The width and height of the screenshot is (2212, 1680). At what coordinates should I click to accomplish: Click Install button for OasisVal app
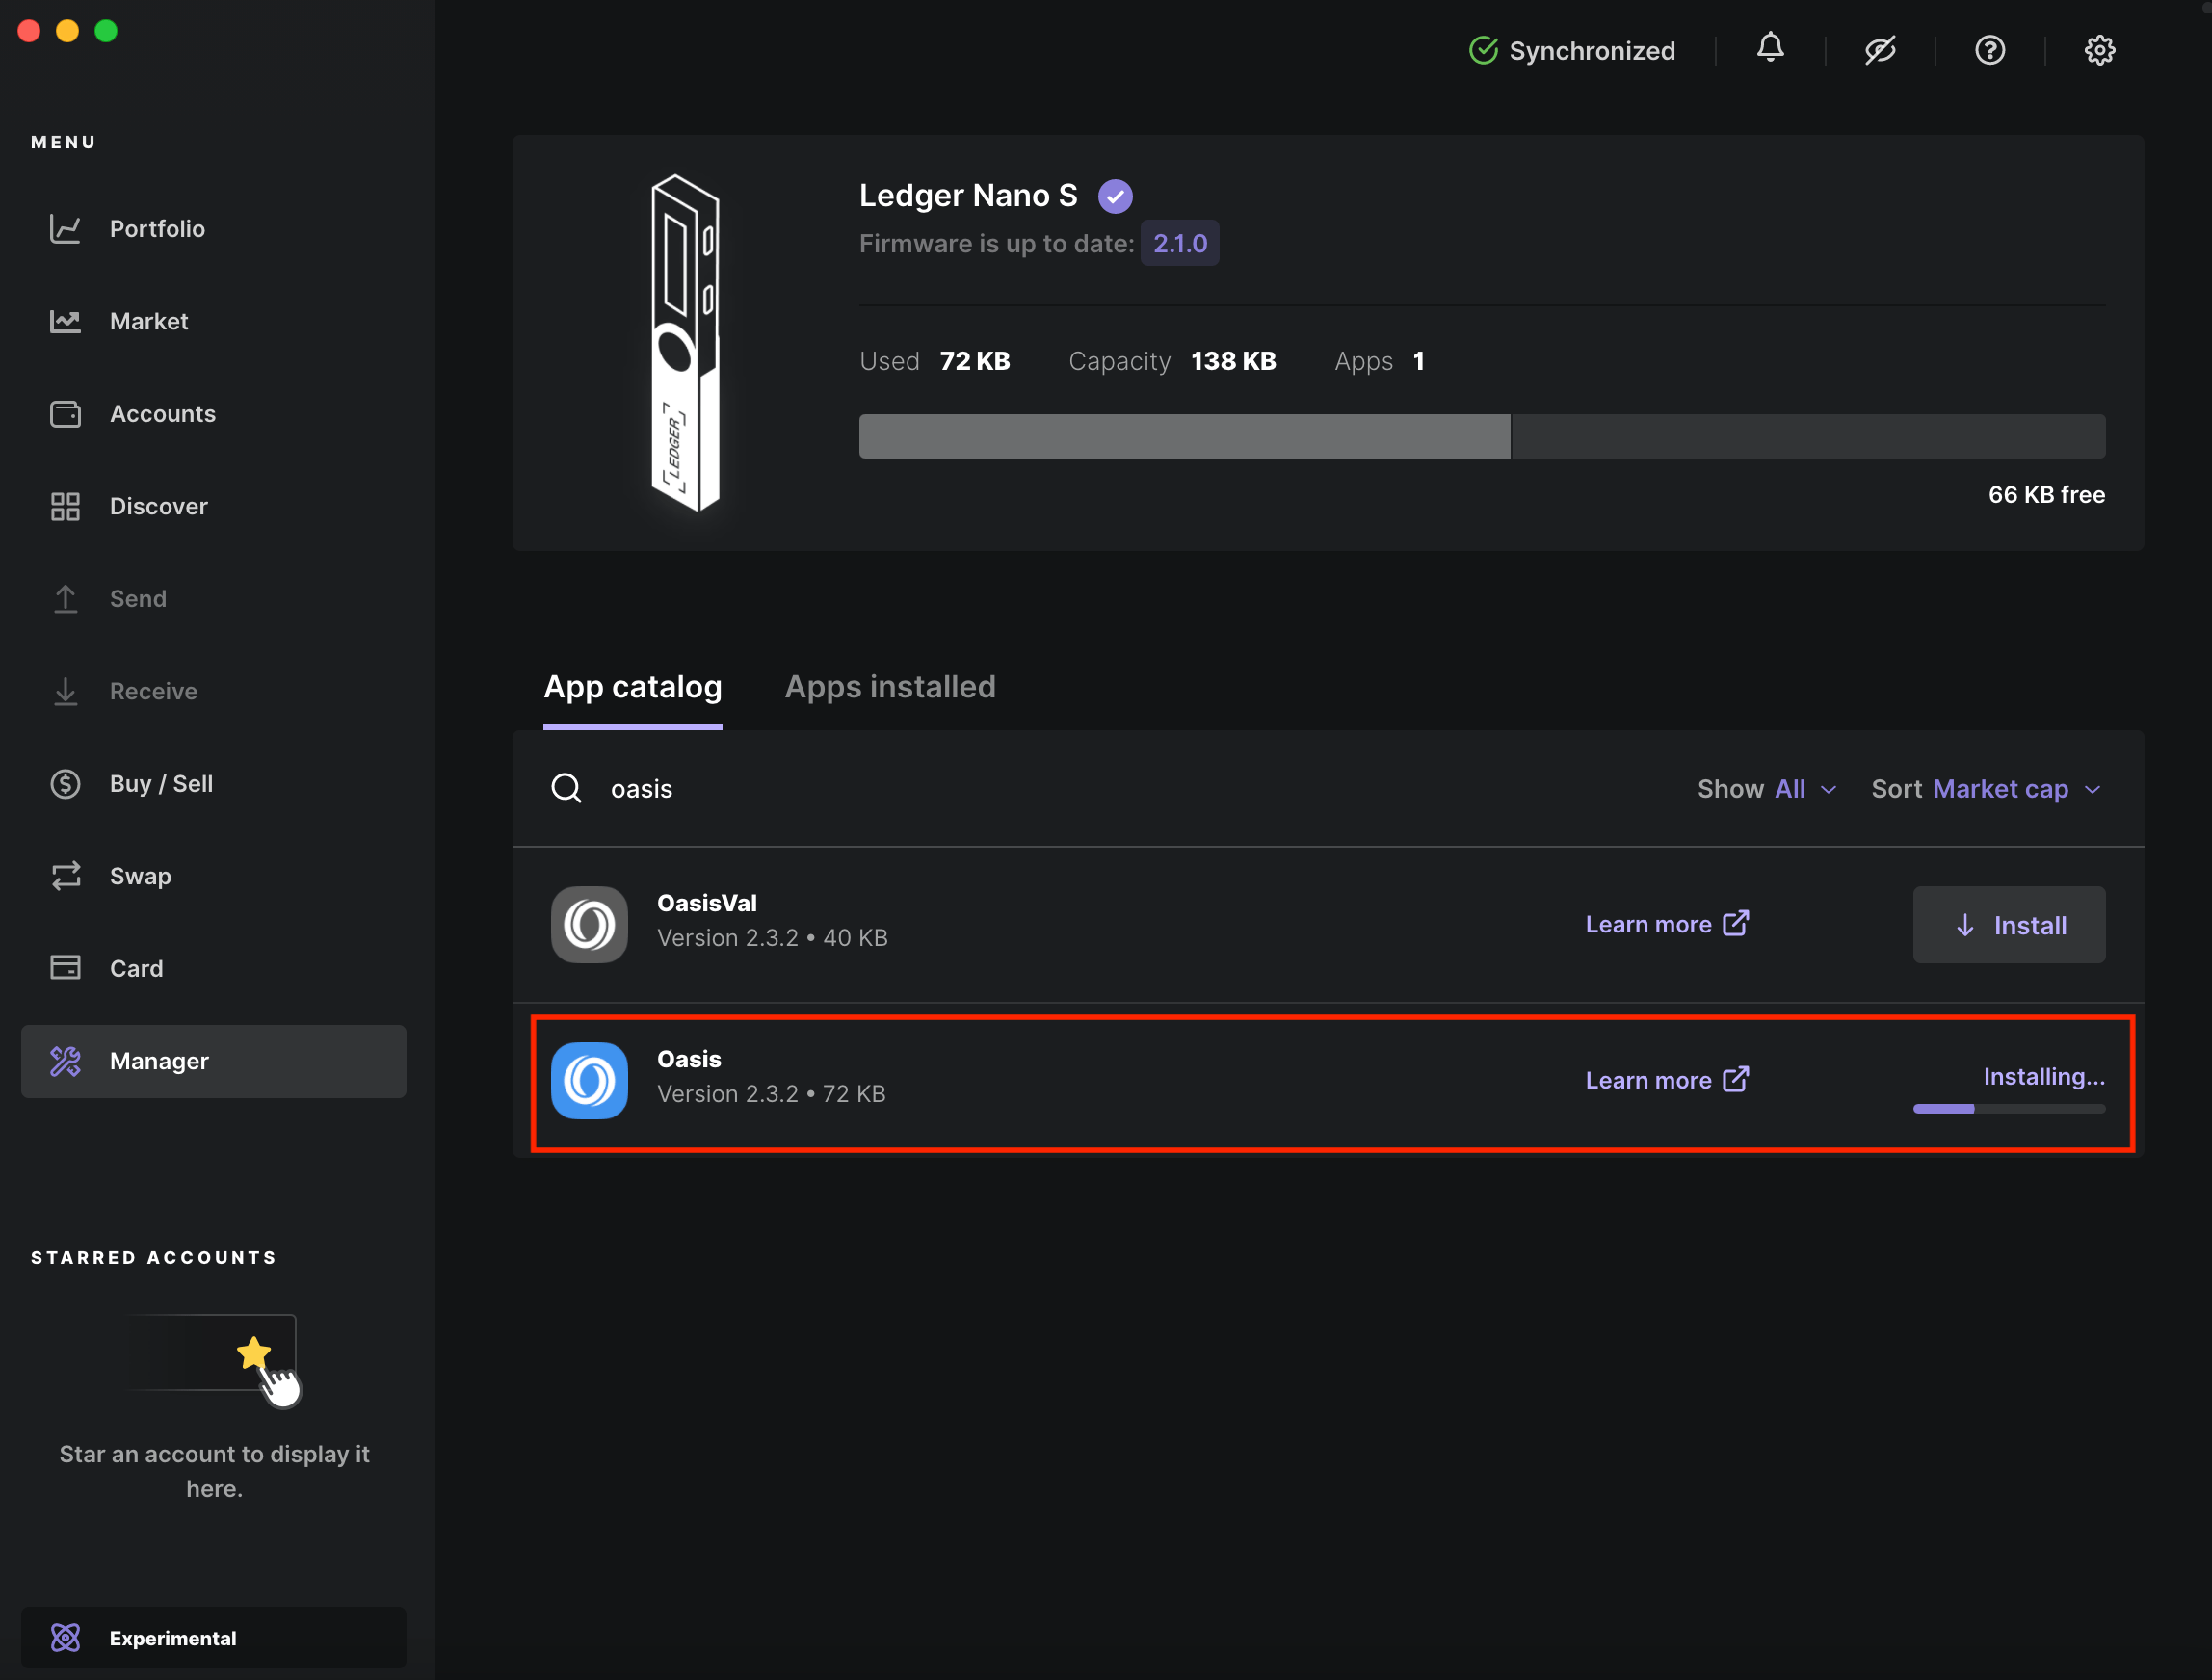point(2011,923)
